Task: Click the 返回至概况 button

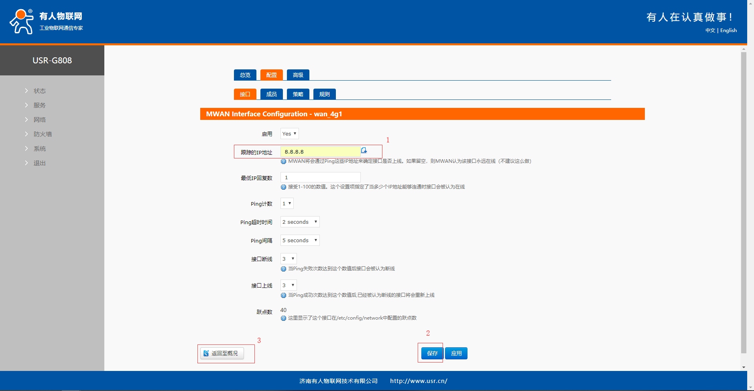Action: coord(222,353)
